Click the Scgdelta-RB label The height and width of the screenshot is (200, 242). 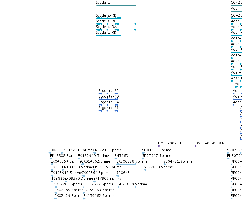point(106,33)
